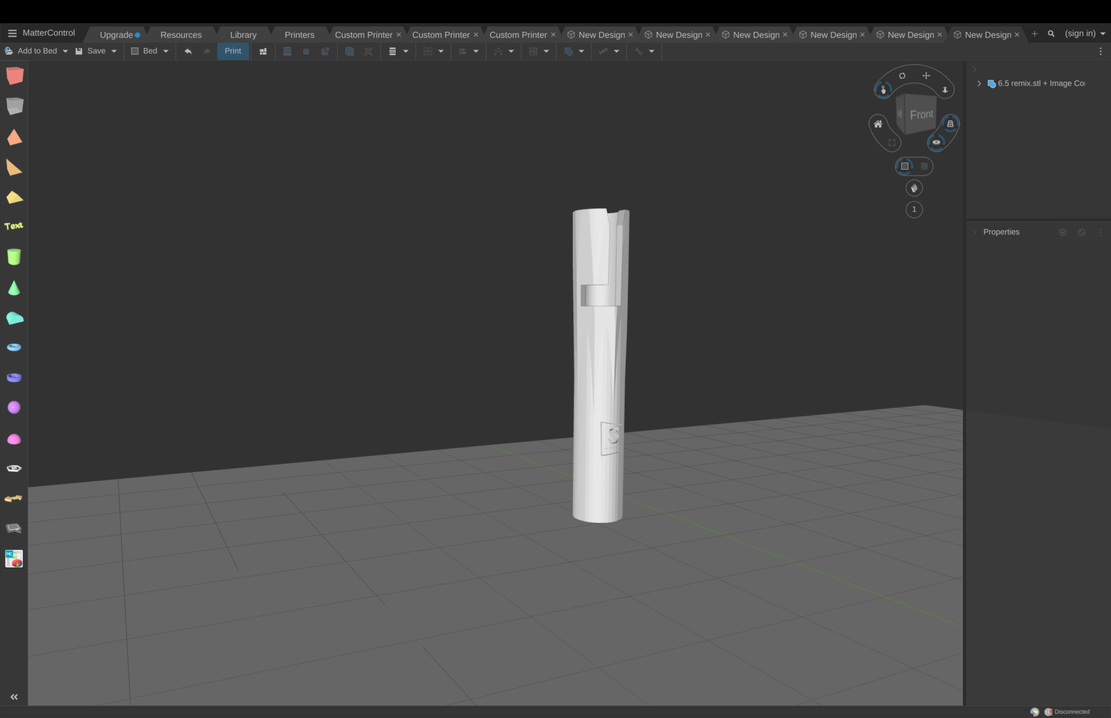Add the green cone primitive
1111x718 pixels.
(x=14, y=288)
